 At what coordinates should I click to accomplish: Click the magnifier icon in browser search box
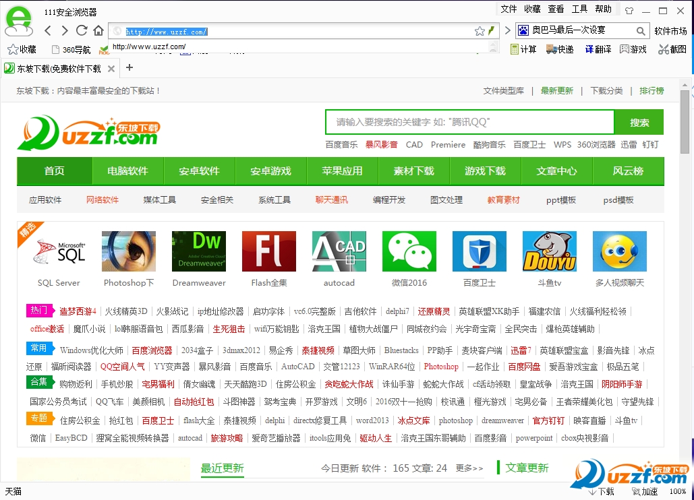[x=641, y=31]
